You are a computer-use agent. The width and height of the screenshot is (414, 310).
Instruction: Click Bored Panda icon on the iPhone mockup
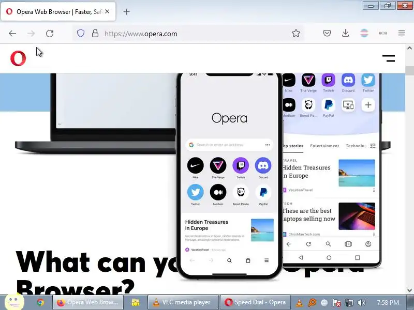click(x=241, y=192)
